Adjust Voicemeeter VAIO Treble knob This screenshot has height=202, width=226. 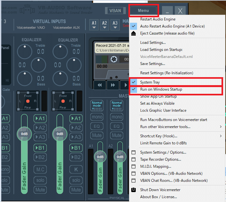click(x=25, y=52)
